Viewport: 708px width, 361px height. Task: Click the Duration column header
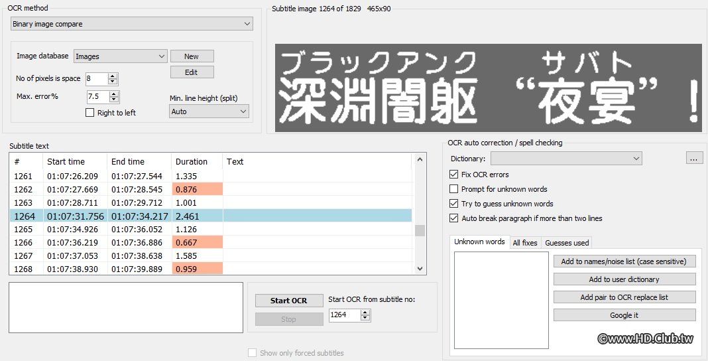coord(197,161)
